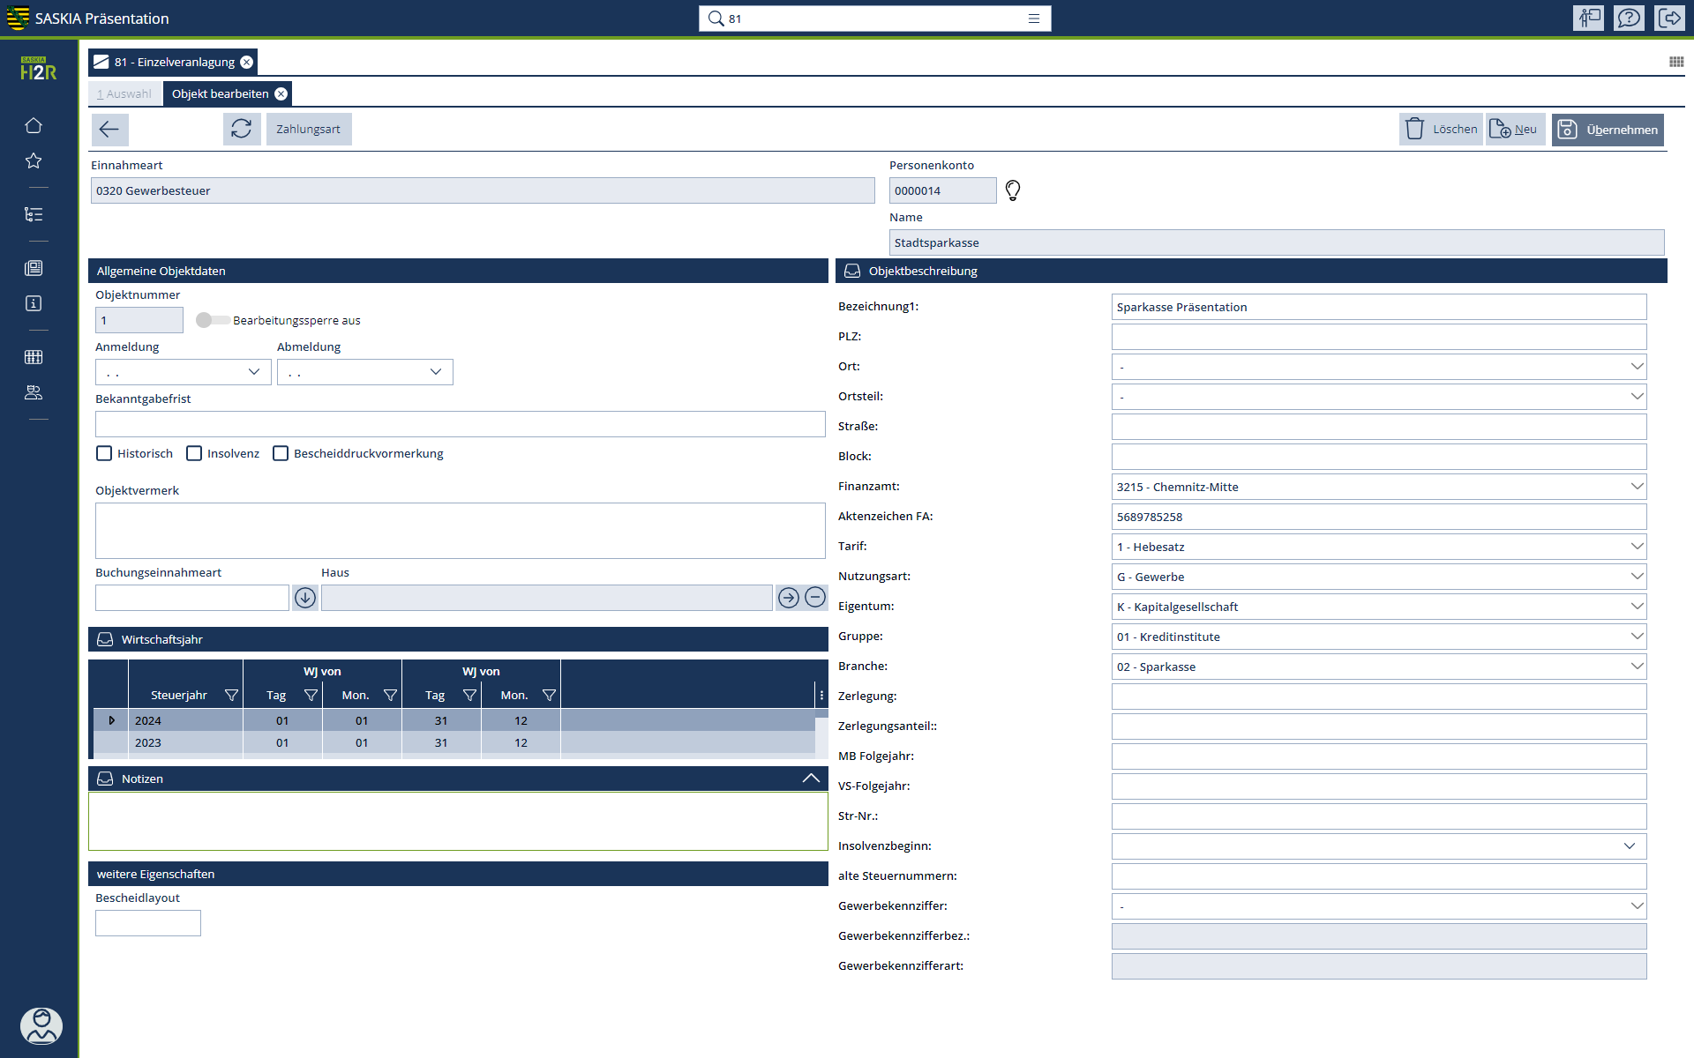This screenshot has width=1694, height=1058.
Task: Expand the Anmeldung date dropdown
Action: tap(254, 372)
